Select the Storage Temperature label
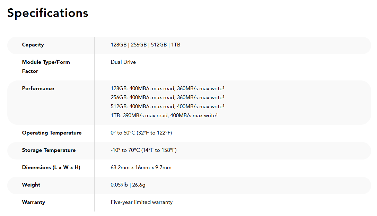The image size is (377, 216). coord(49,150)
